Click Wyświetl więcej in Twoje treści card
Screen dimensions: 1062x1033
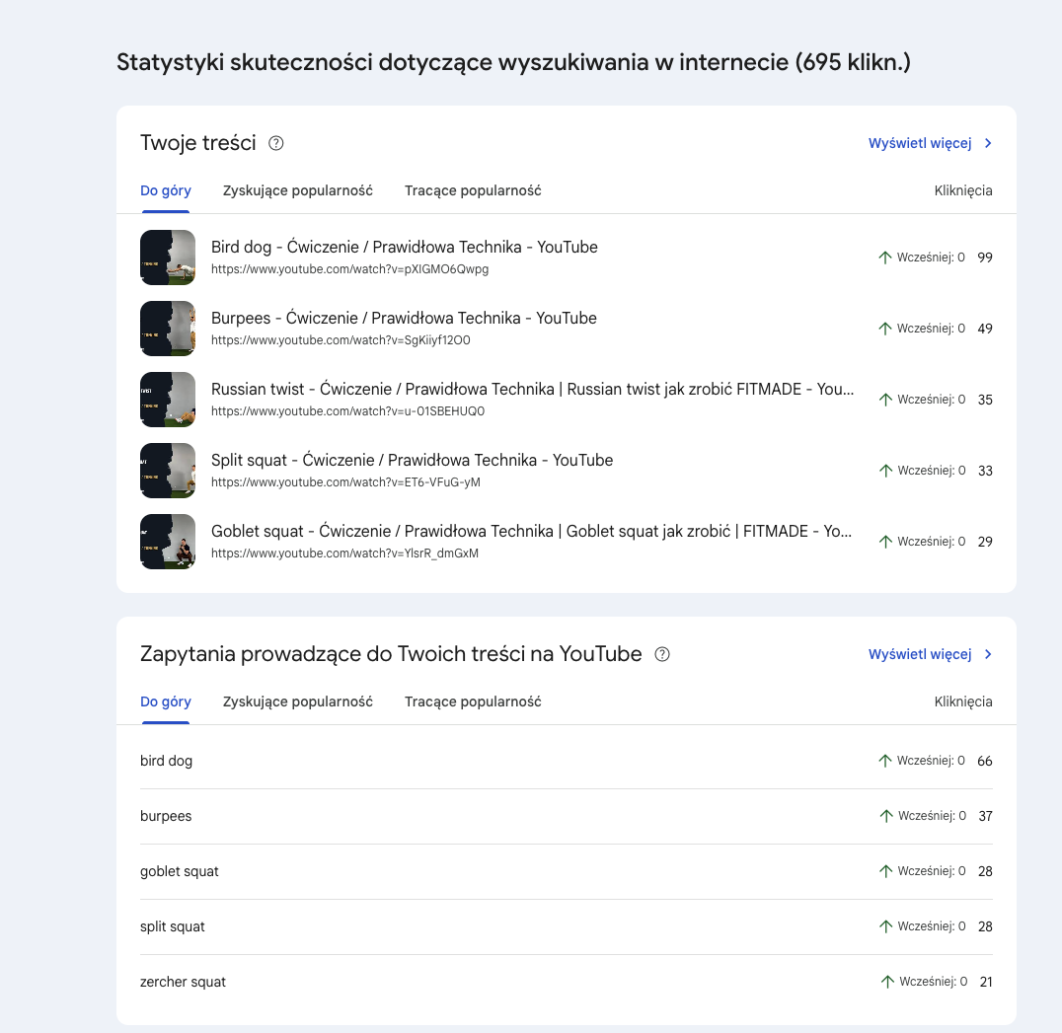coord(920,143)
